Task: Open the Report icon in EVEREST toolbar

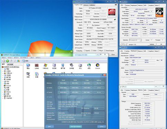Action: click(24, 61)
